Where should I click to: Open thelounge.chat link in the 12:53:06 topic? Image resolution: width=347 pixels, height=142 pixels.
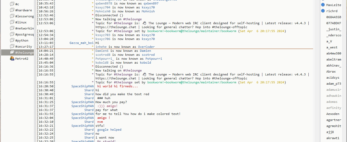point(116,27)
